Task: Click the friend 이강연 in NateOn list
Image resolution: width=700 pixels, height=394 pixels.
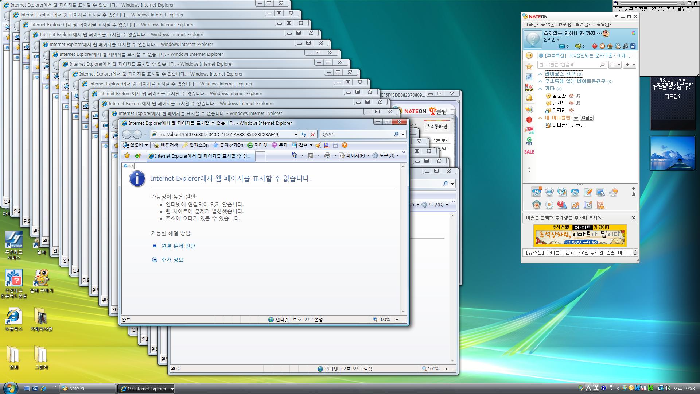Action: coord(559,110)
